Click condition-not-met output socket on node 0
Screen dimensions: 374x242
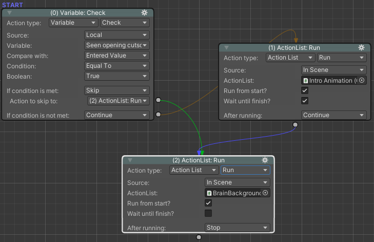[x=158, y=114]
